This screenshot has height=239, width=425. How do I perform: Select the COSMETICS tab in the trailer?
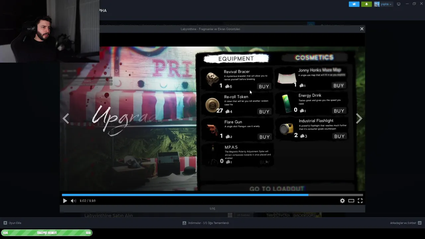tap(314, 58)
